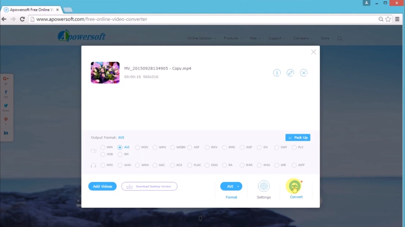This screenshot has width=405, height=227.
Task: Click the Format label
Action: point(231,197)
